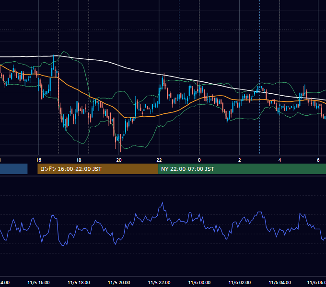Click the 0 hour axis label
This screenshot has width=326, height=287.
click(x=199, y=160)
